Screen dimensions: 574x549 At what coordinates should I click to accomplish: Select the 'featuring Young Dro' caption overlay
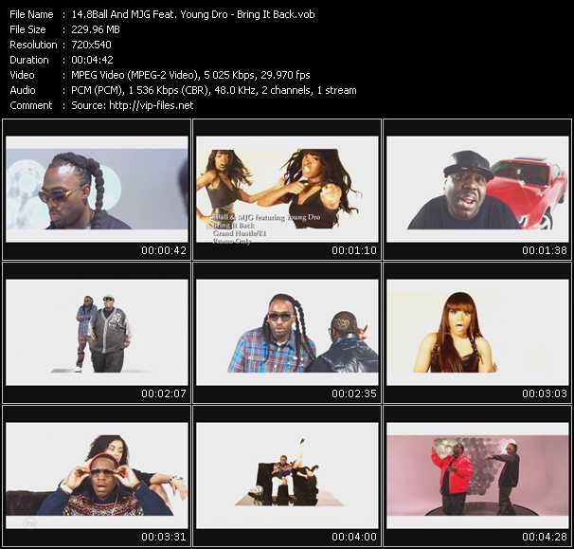(288, 217)
